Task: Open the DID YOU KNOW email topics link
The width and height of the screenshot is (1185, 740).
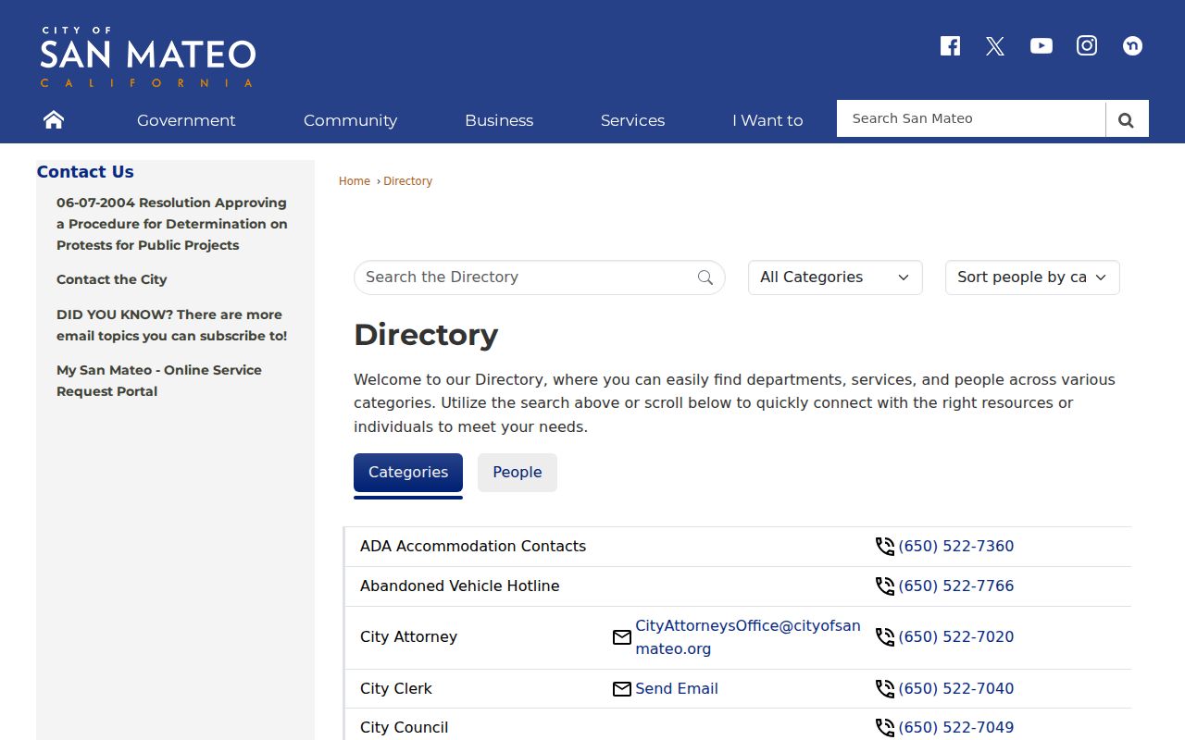Action: tap(172, 326)
